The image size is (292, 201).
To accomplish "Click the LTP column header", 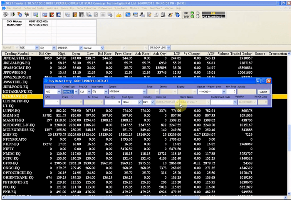I will (177, 54).
